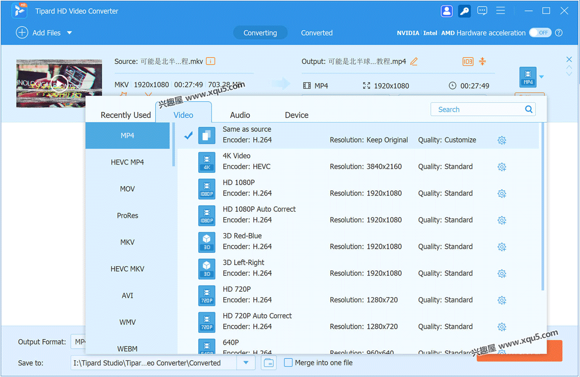The width and height of the screenshot is (580, 377).
Task: Choose AVI in the format list
Action: coord(128,295)
